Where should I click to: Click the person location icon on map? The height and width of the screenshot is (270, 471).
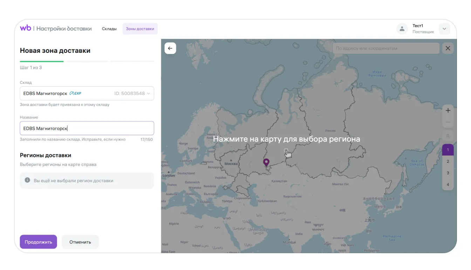coord(448,136)
